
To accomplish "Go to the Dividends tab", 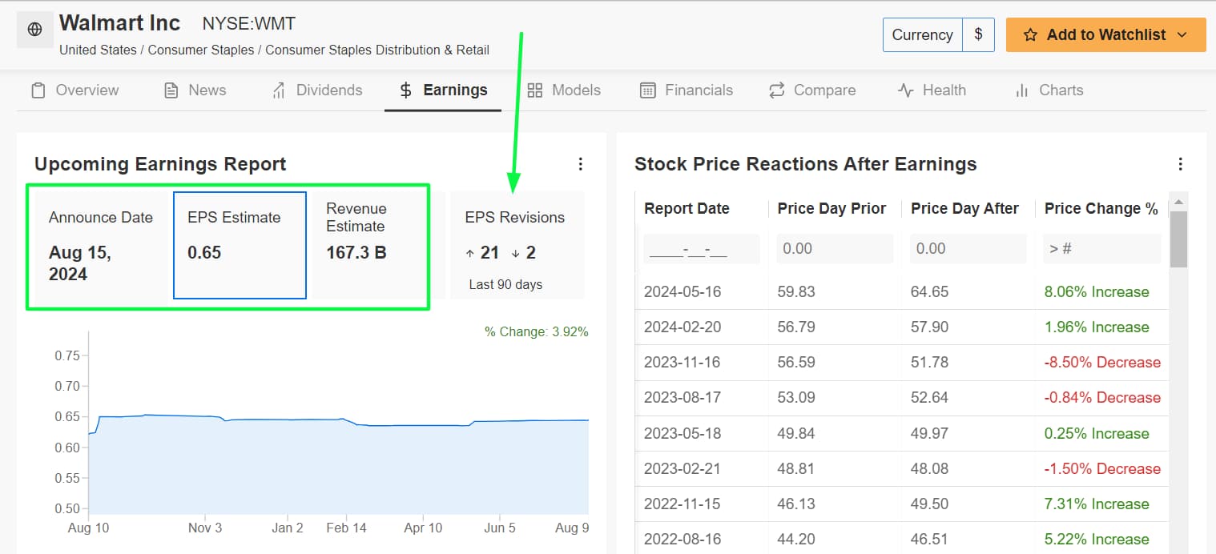I will point(316,90).
